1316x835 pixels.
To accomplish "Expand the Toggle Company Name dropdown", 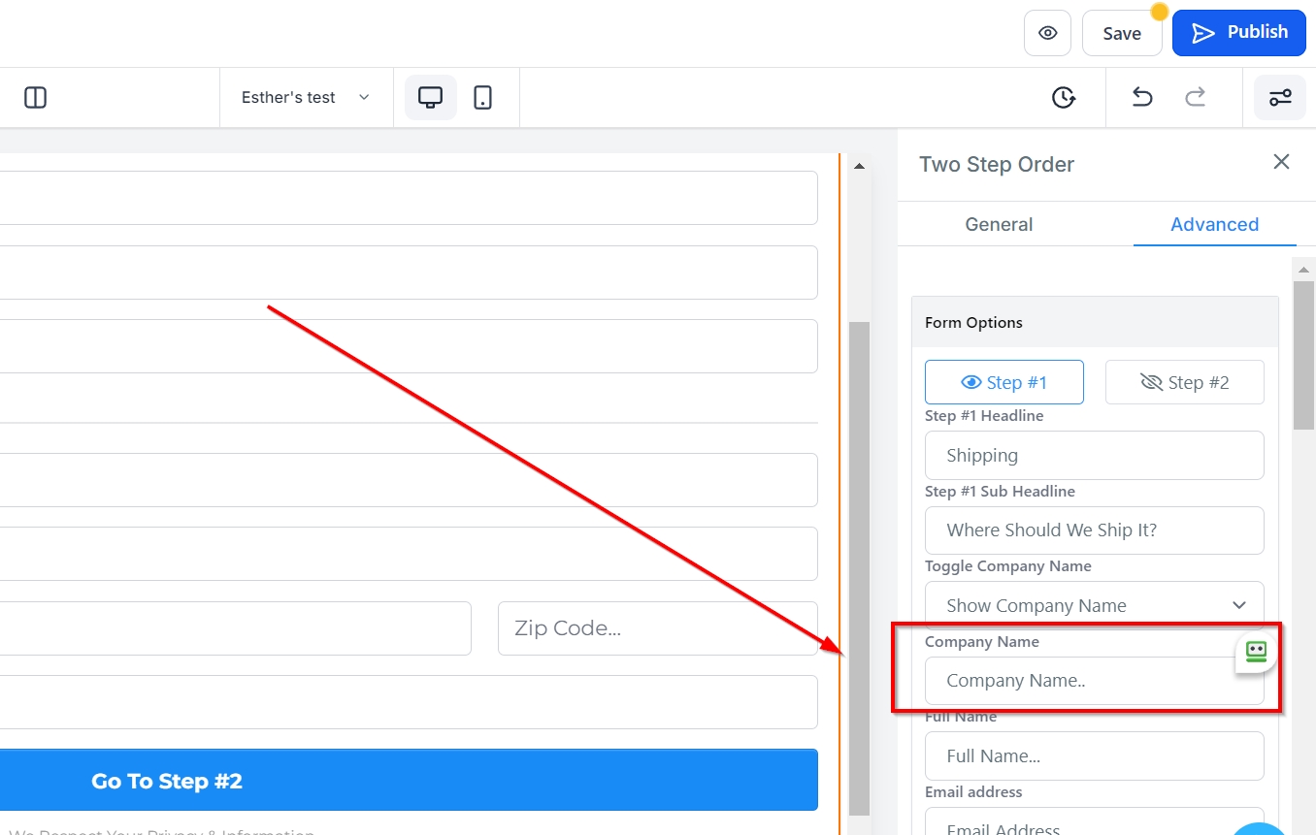I will pyautogui.click(x=1094, y=605).
